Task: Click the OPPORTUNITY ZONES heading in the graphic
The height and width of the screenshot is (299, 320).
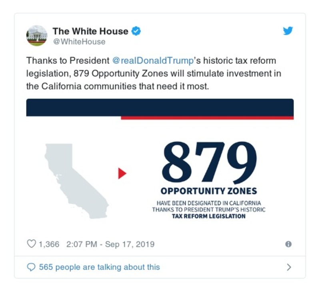Action: tap(208, 191)
